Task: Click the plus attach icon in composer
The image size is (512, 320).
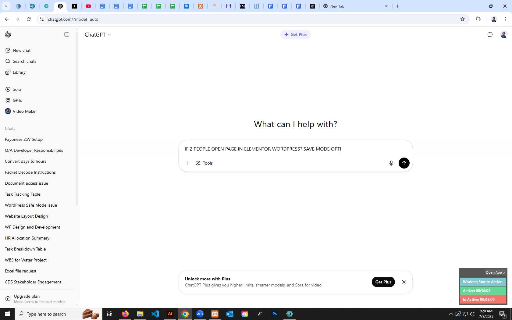Action: click(187, 163)
